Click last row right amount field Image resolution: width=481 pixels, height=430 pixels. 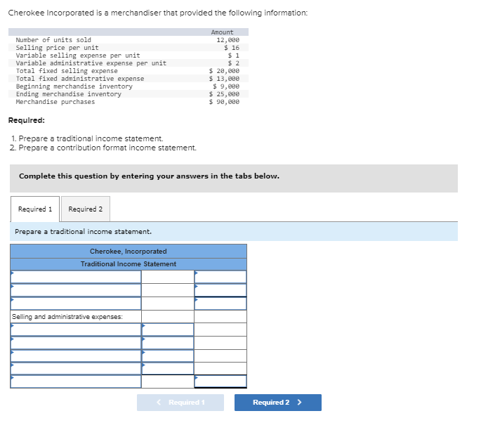[x=220, y=382]
